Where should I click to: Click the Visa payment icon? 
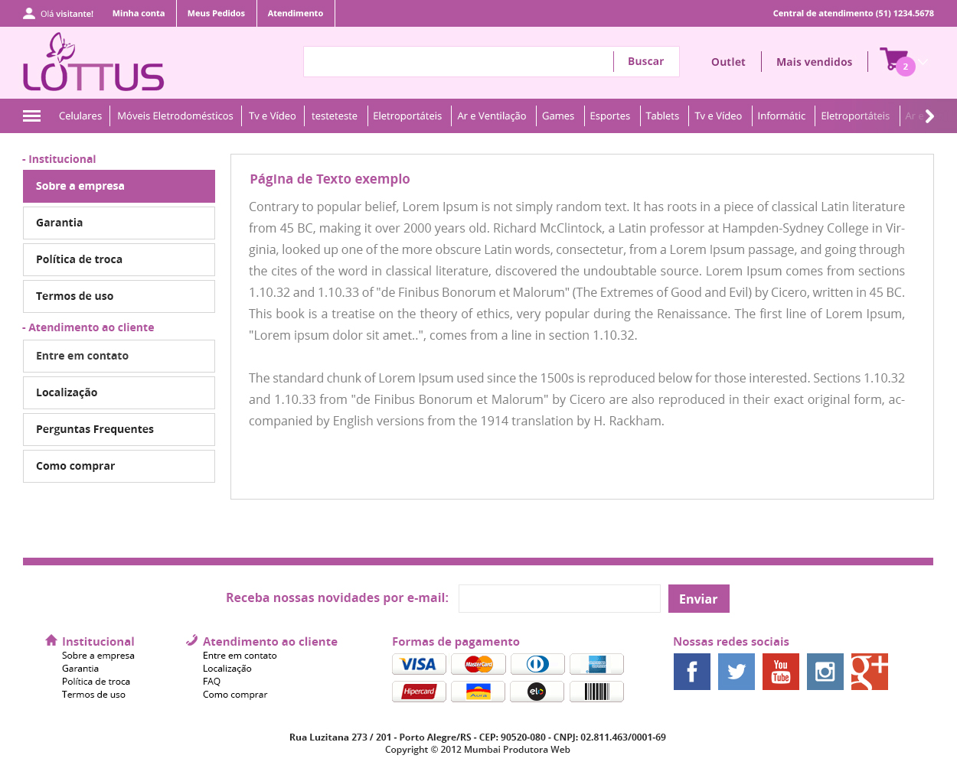(x=419, y=664)
